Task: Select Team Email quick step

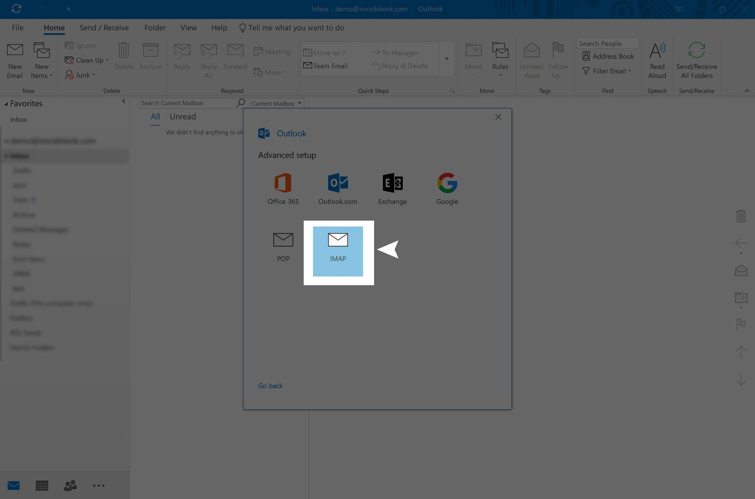Action: click(325, 66)
